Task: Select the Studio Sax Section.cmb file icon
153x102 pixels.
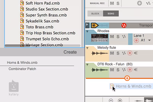Action: pos(22,9)
